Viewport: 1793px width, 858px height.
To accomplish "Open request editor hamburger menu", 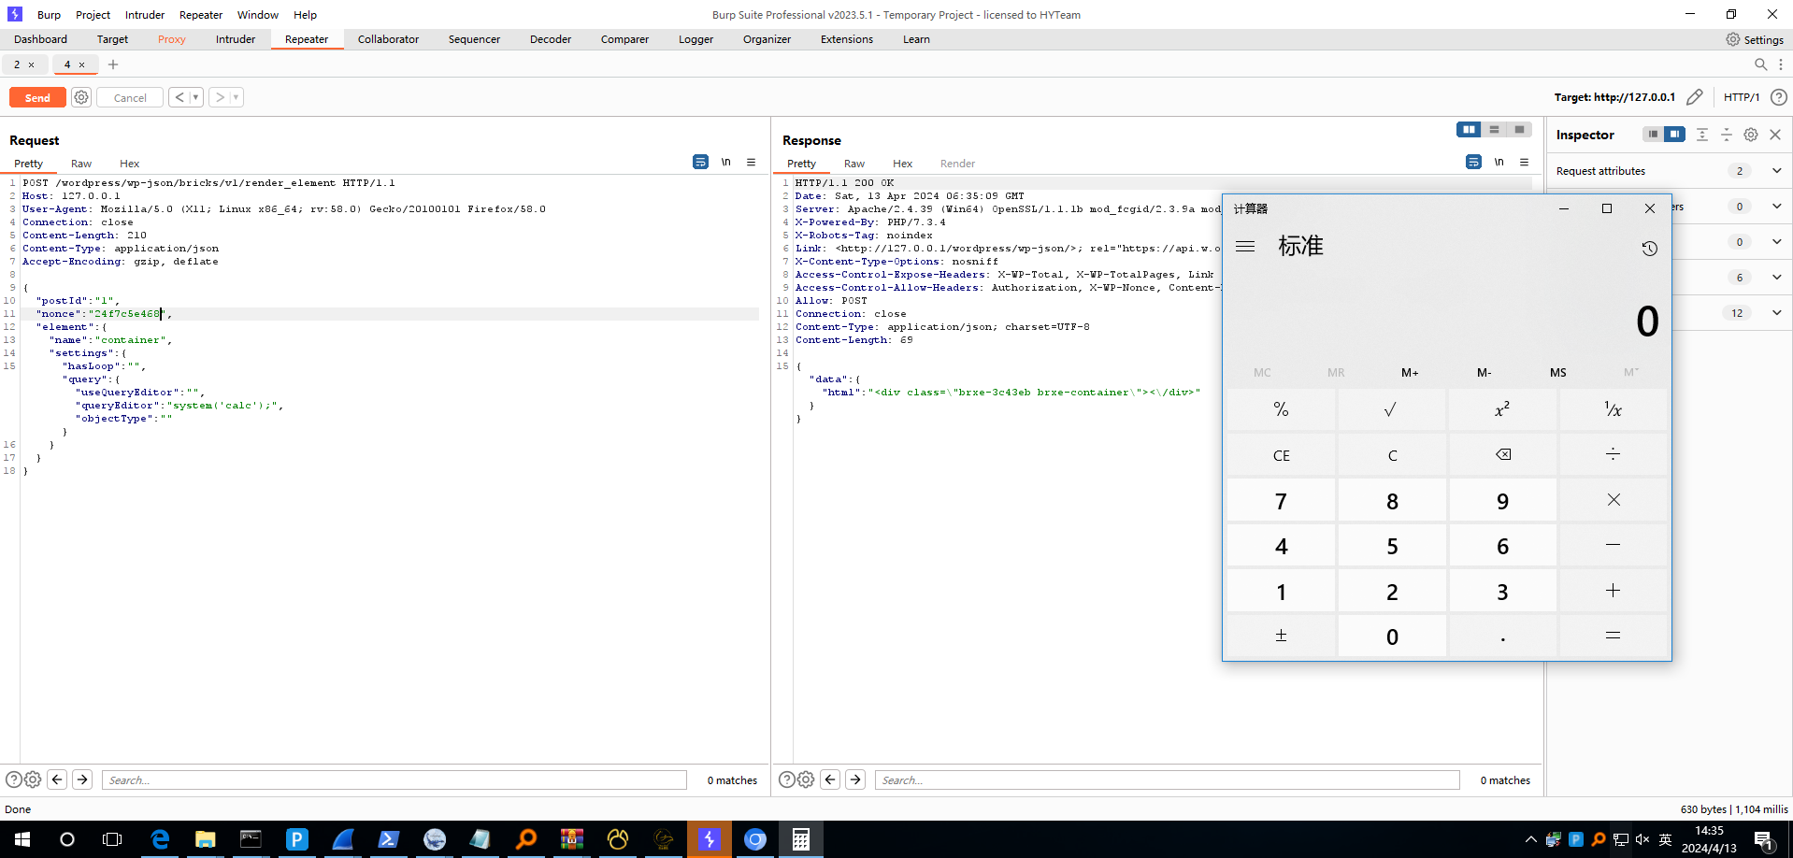I will pyautogui.click(x=751, y=162).
